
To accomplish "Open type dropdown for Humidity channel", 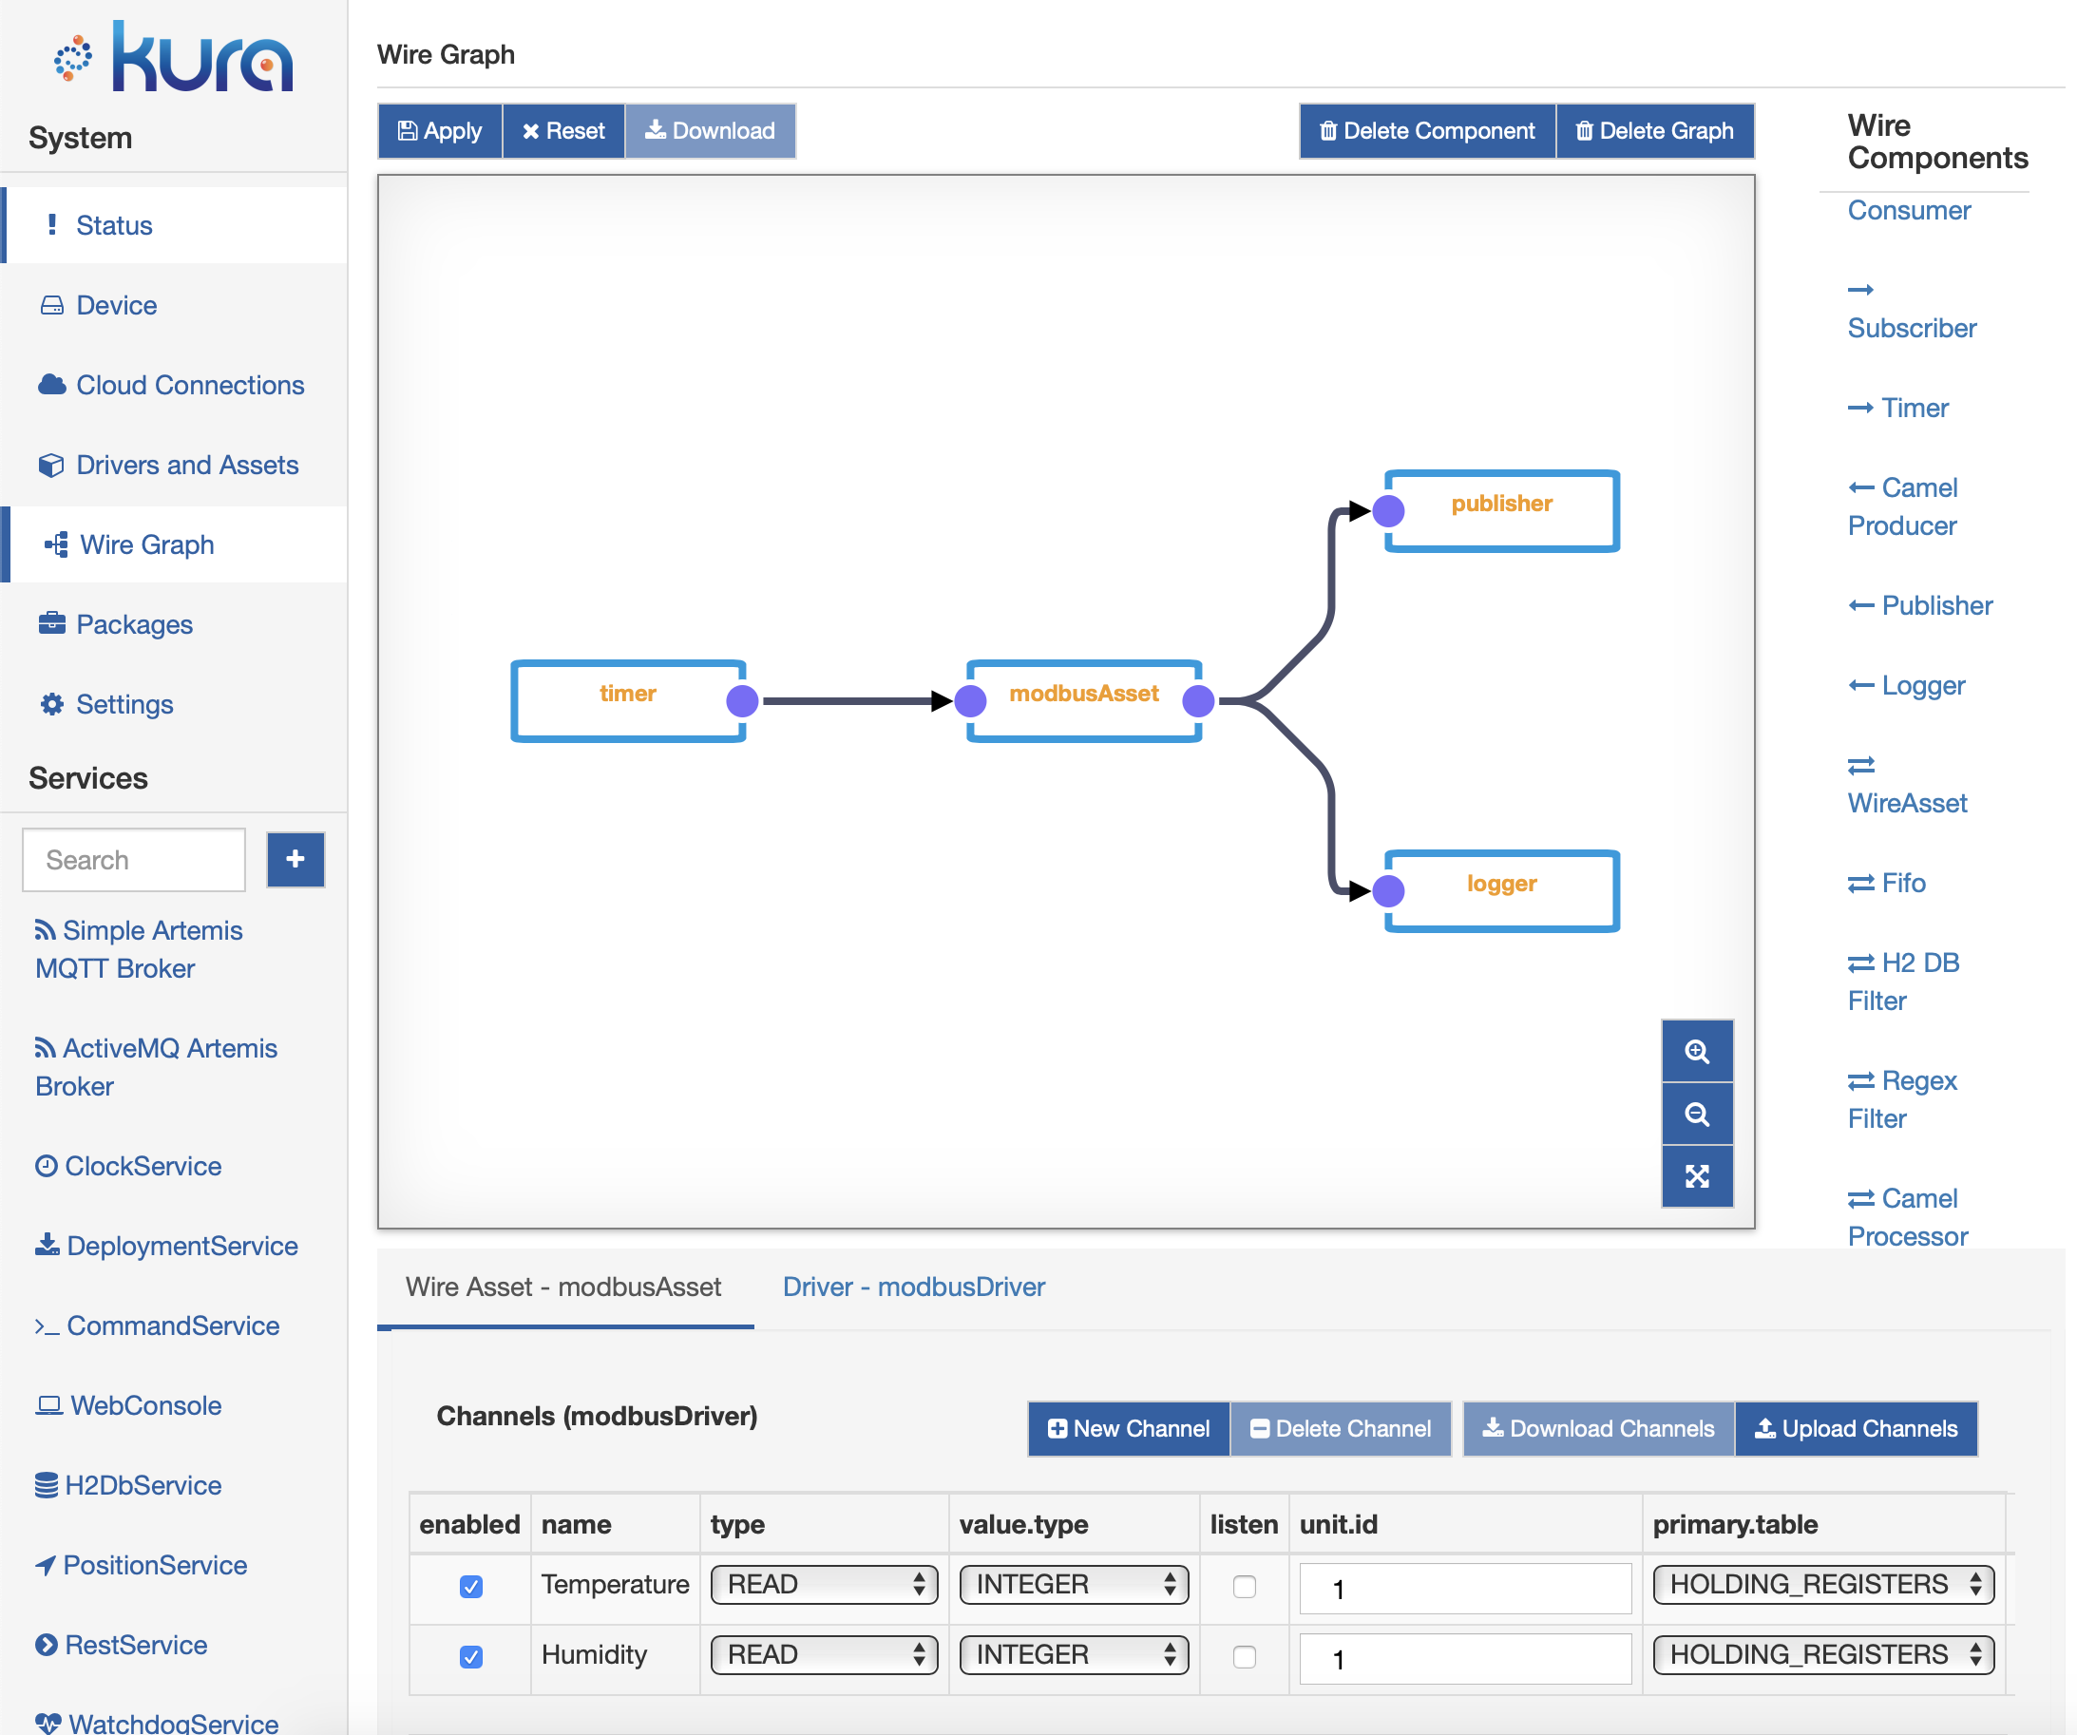I will click(x=824, y=1655).
